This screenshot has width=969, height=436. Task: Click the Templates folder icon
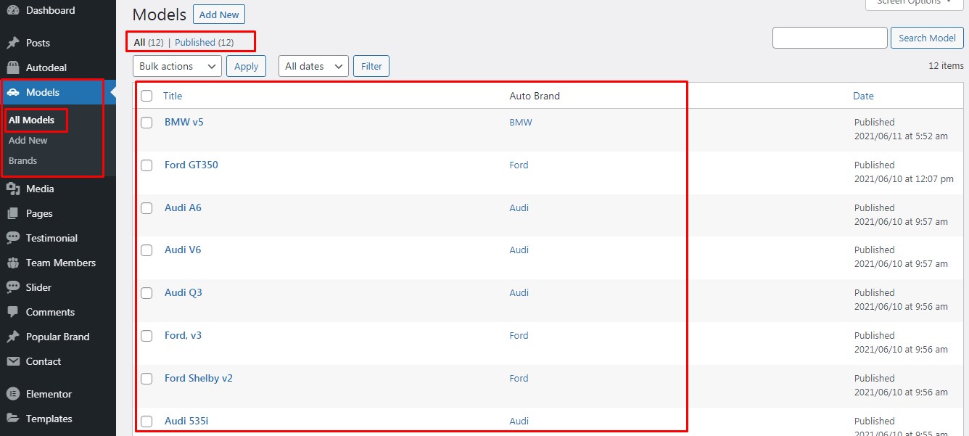[x=12, y=419]
